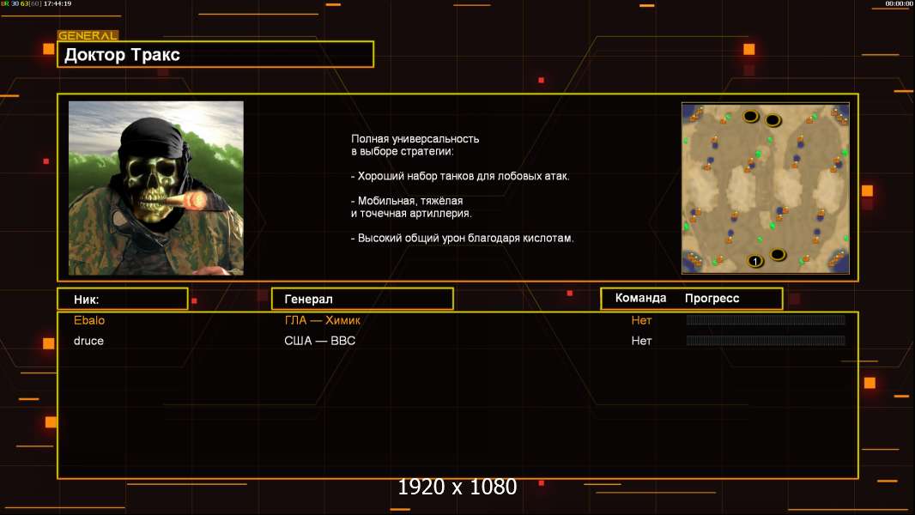Click the 'Генерал' column header
Viewport: 915px width, 515px height.
pyautogui.click(x=362, y=300)
